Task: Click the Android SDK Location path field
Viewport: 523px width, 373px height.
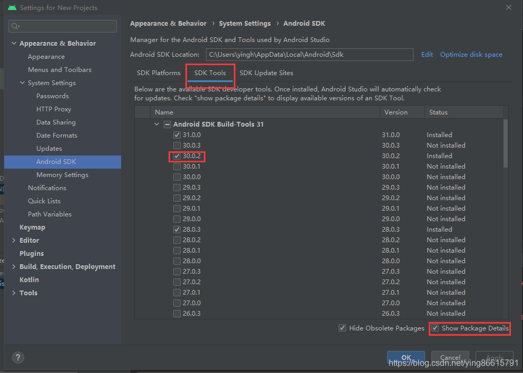Action: [309, 55]
